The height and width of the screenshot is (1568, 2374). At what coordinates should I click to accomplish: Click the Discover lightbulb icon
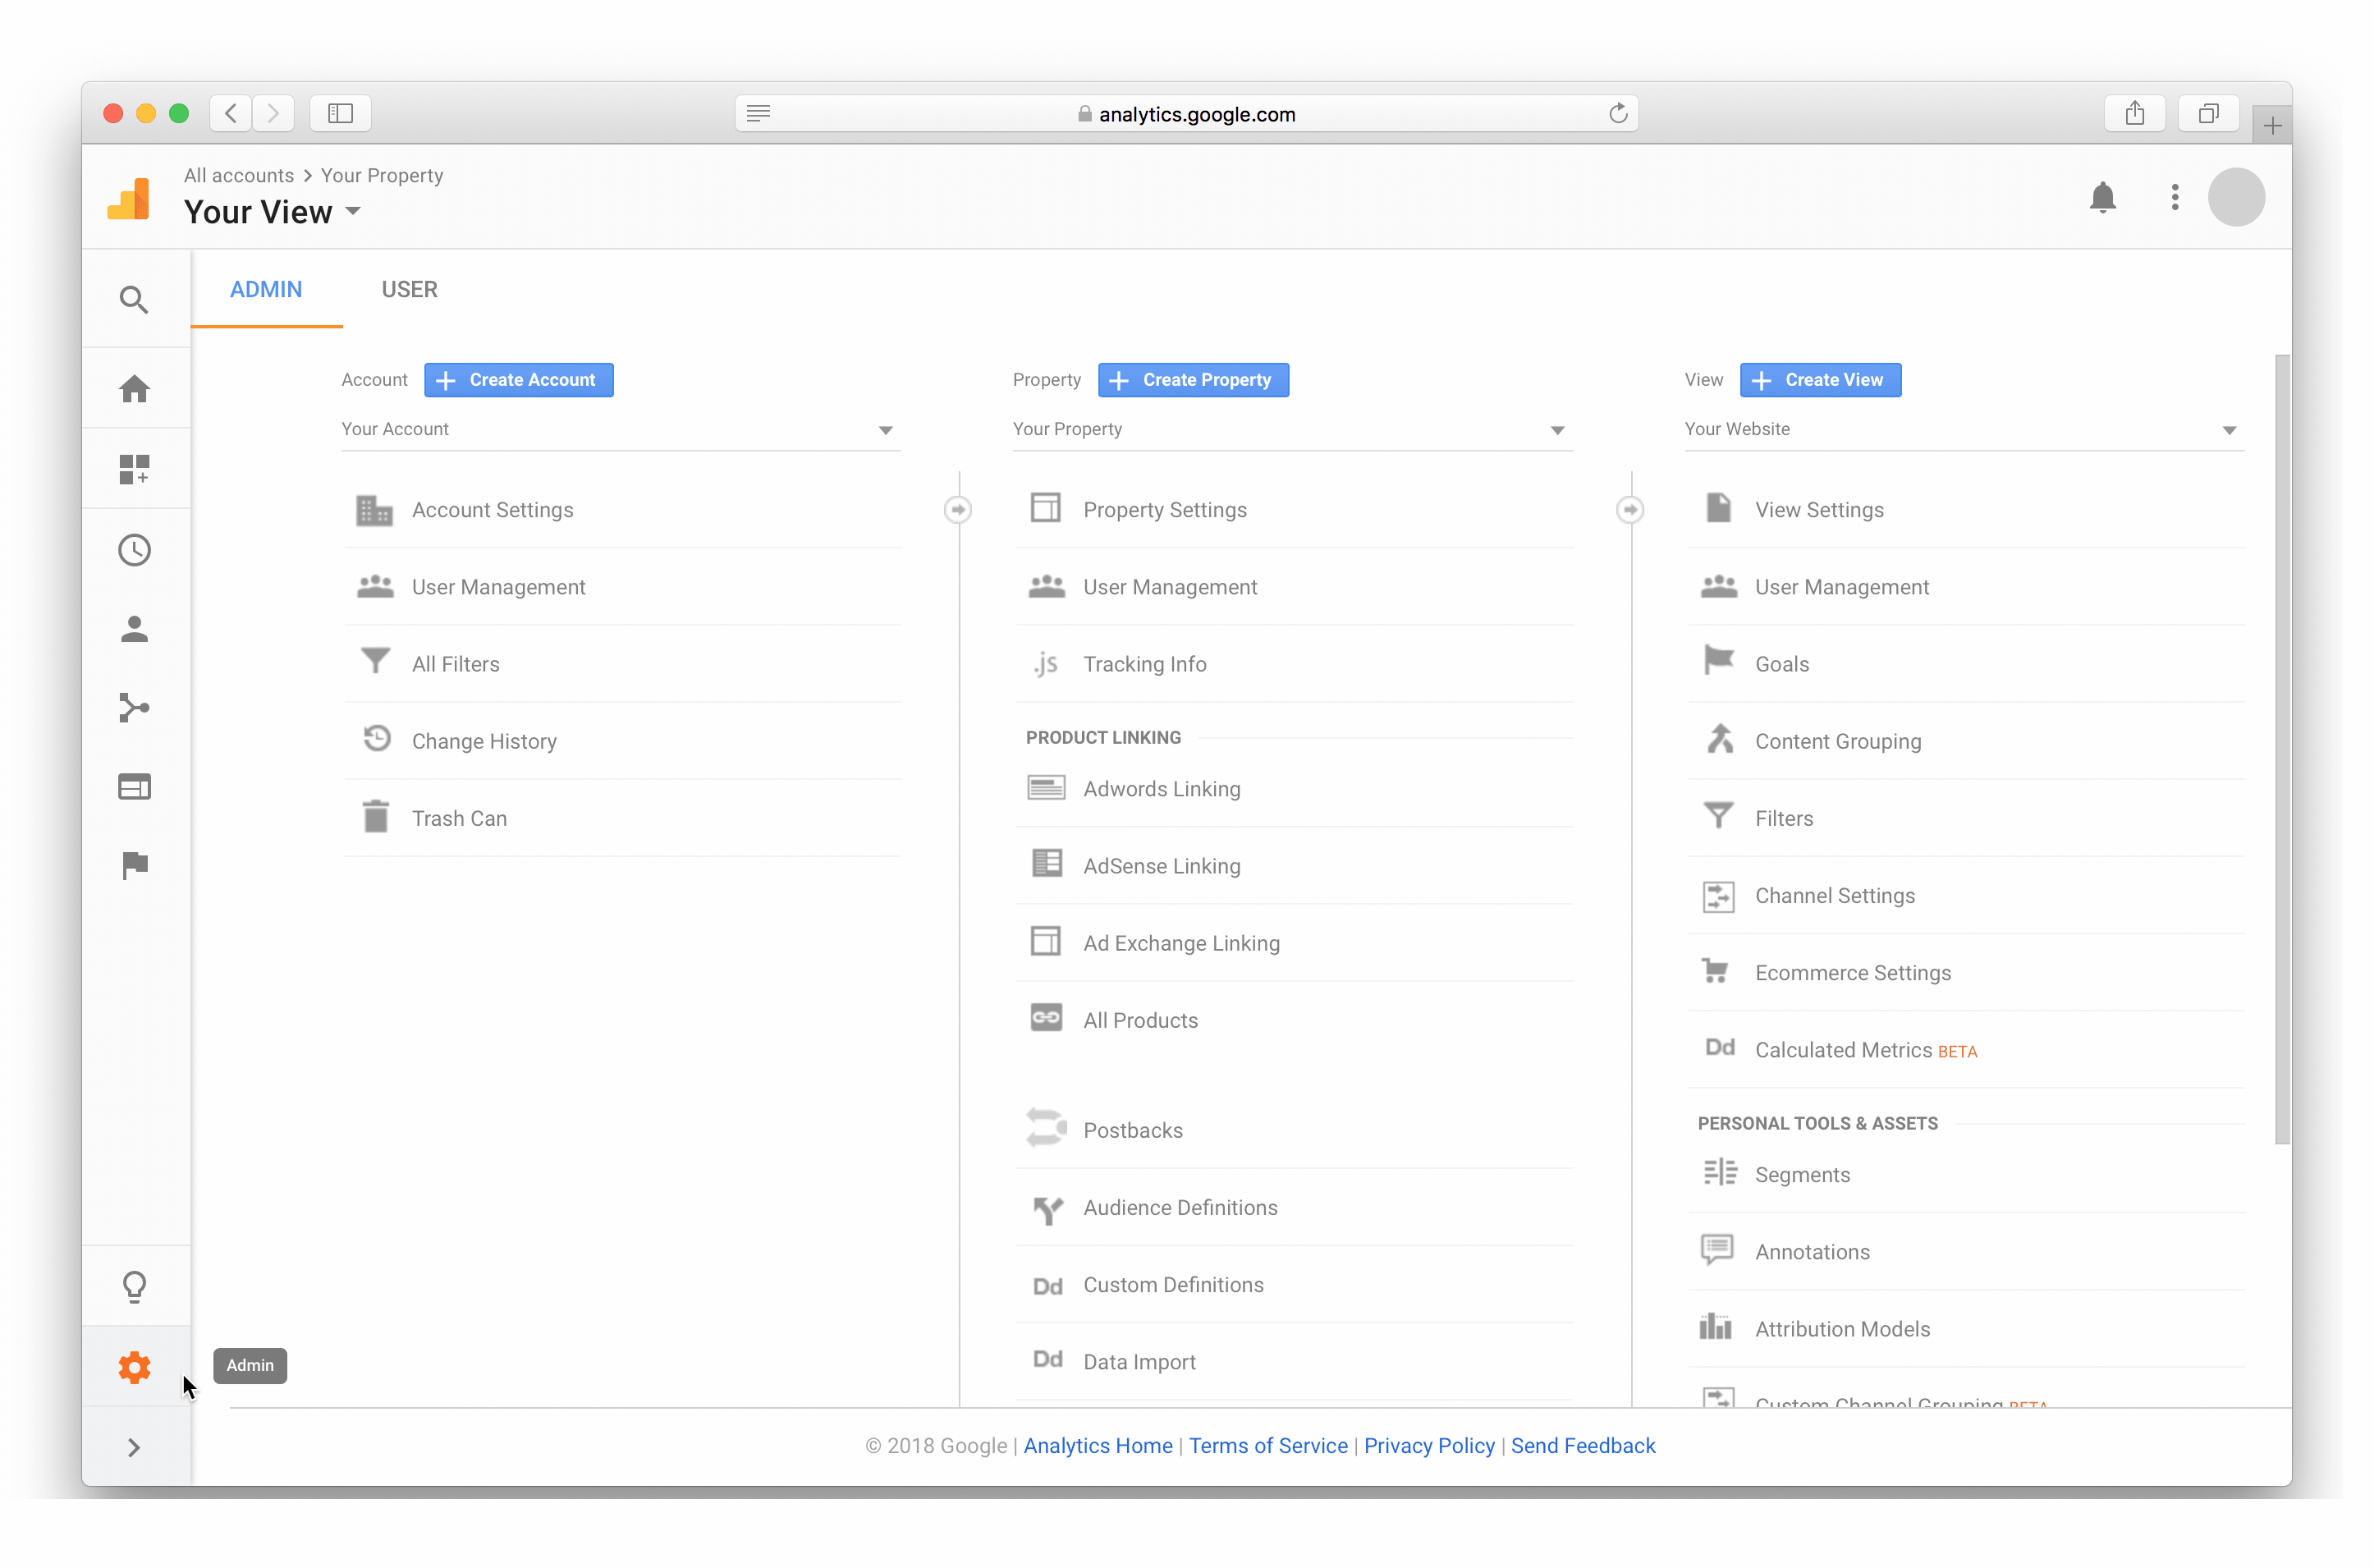point(134,1286)
